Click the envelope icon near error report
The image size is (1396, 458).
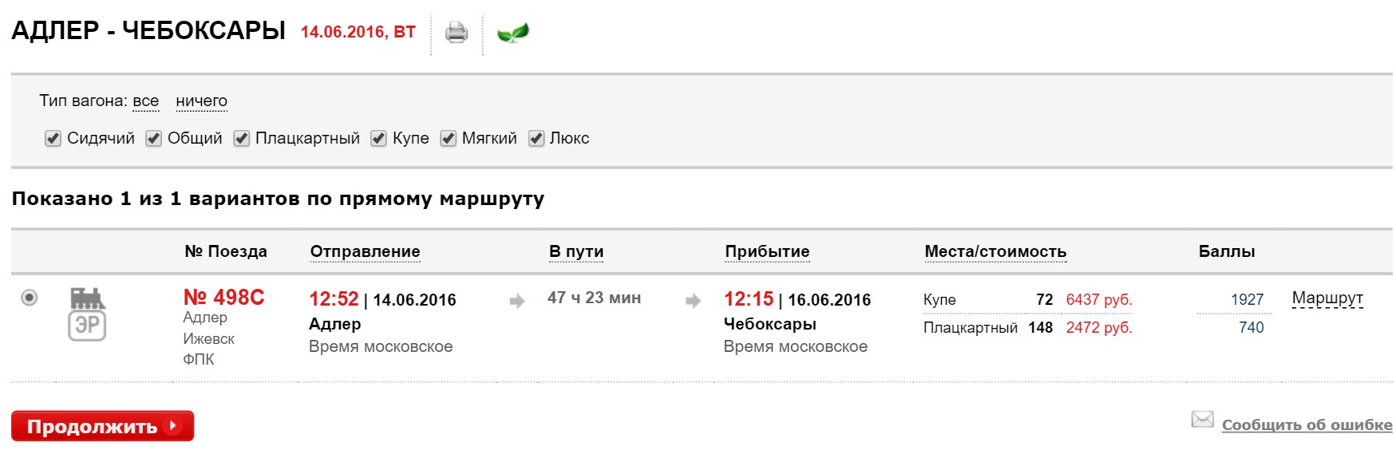pos(1202,420)
